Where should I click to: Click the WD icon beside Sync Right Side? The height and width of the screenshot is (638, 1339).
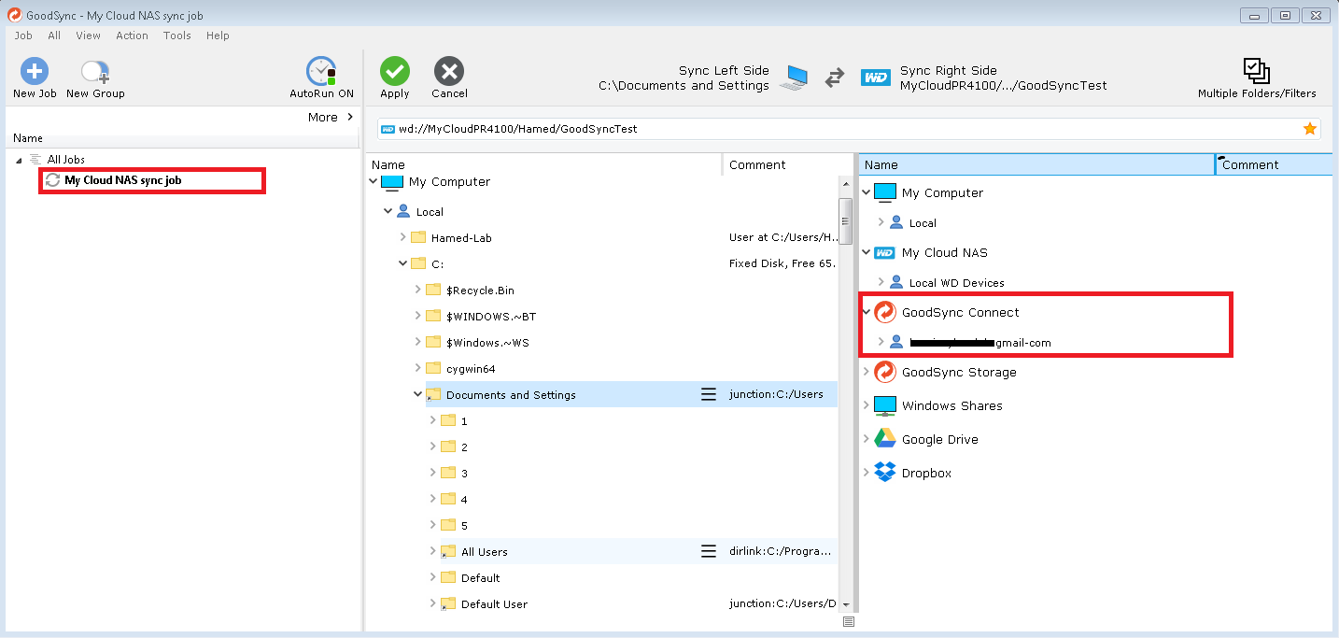point(876,78)
